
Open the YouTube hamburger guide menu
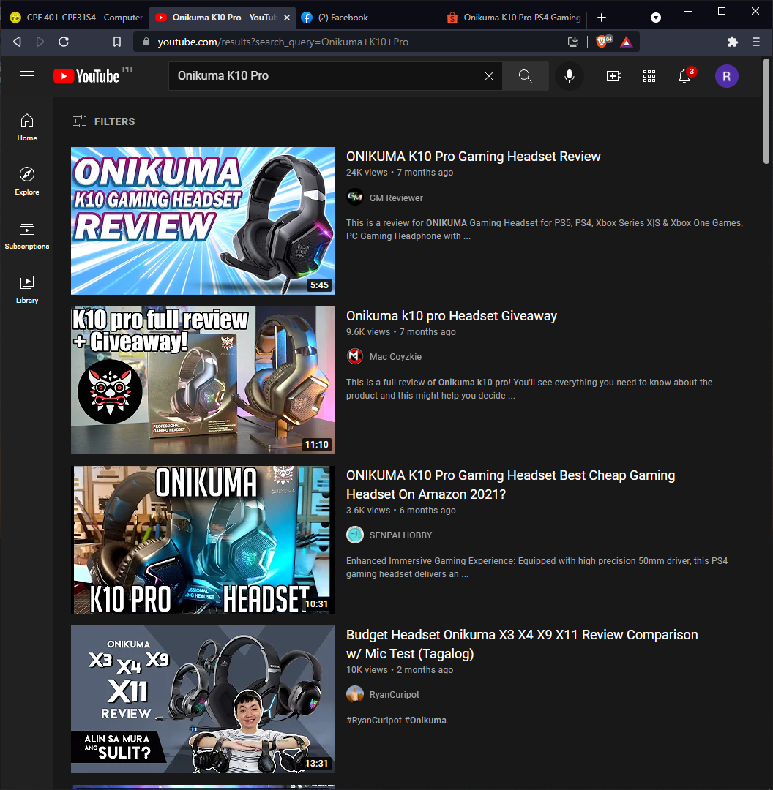[x=27, y=76]
